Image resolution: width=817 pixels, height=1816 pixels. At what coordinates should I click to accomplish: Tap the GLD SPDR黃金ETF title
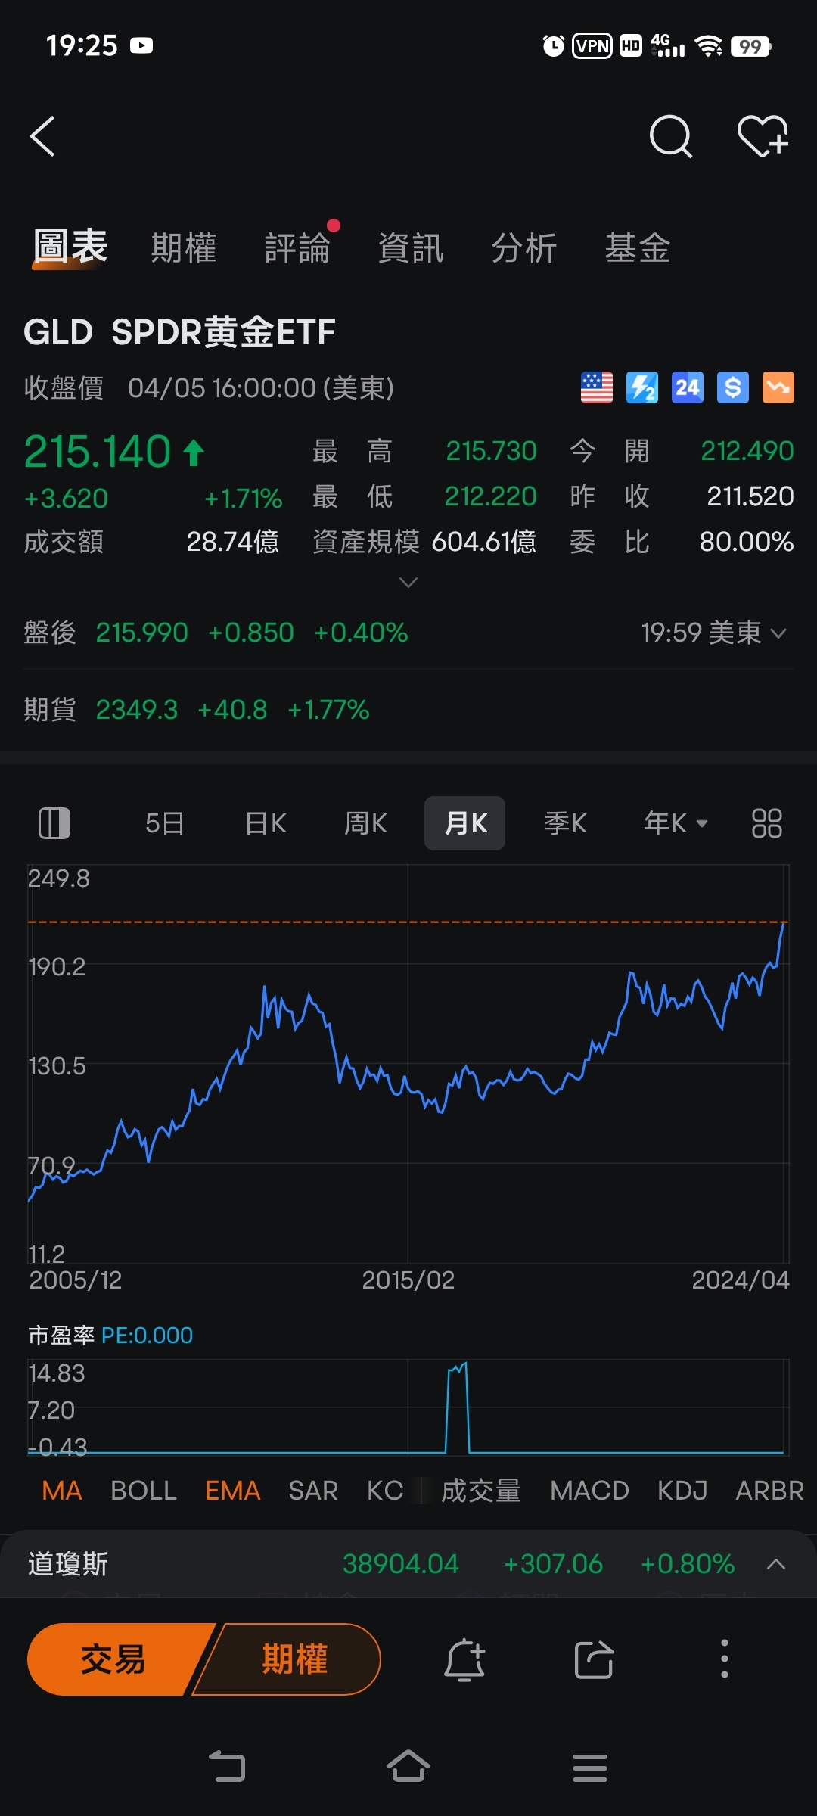click(179, 331)
